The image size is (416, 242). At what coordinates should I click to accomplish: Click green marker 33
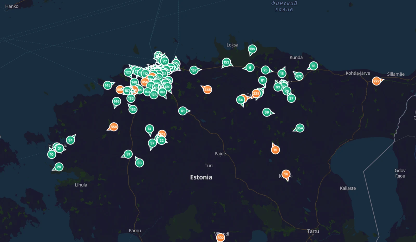point(139,163)
